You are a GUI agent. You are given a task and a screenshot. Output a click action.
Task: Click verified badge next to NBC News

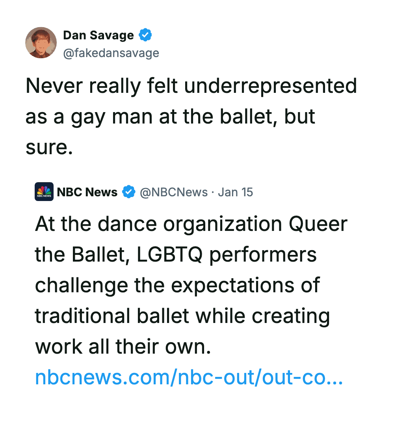(x=128, y=192)
